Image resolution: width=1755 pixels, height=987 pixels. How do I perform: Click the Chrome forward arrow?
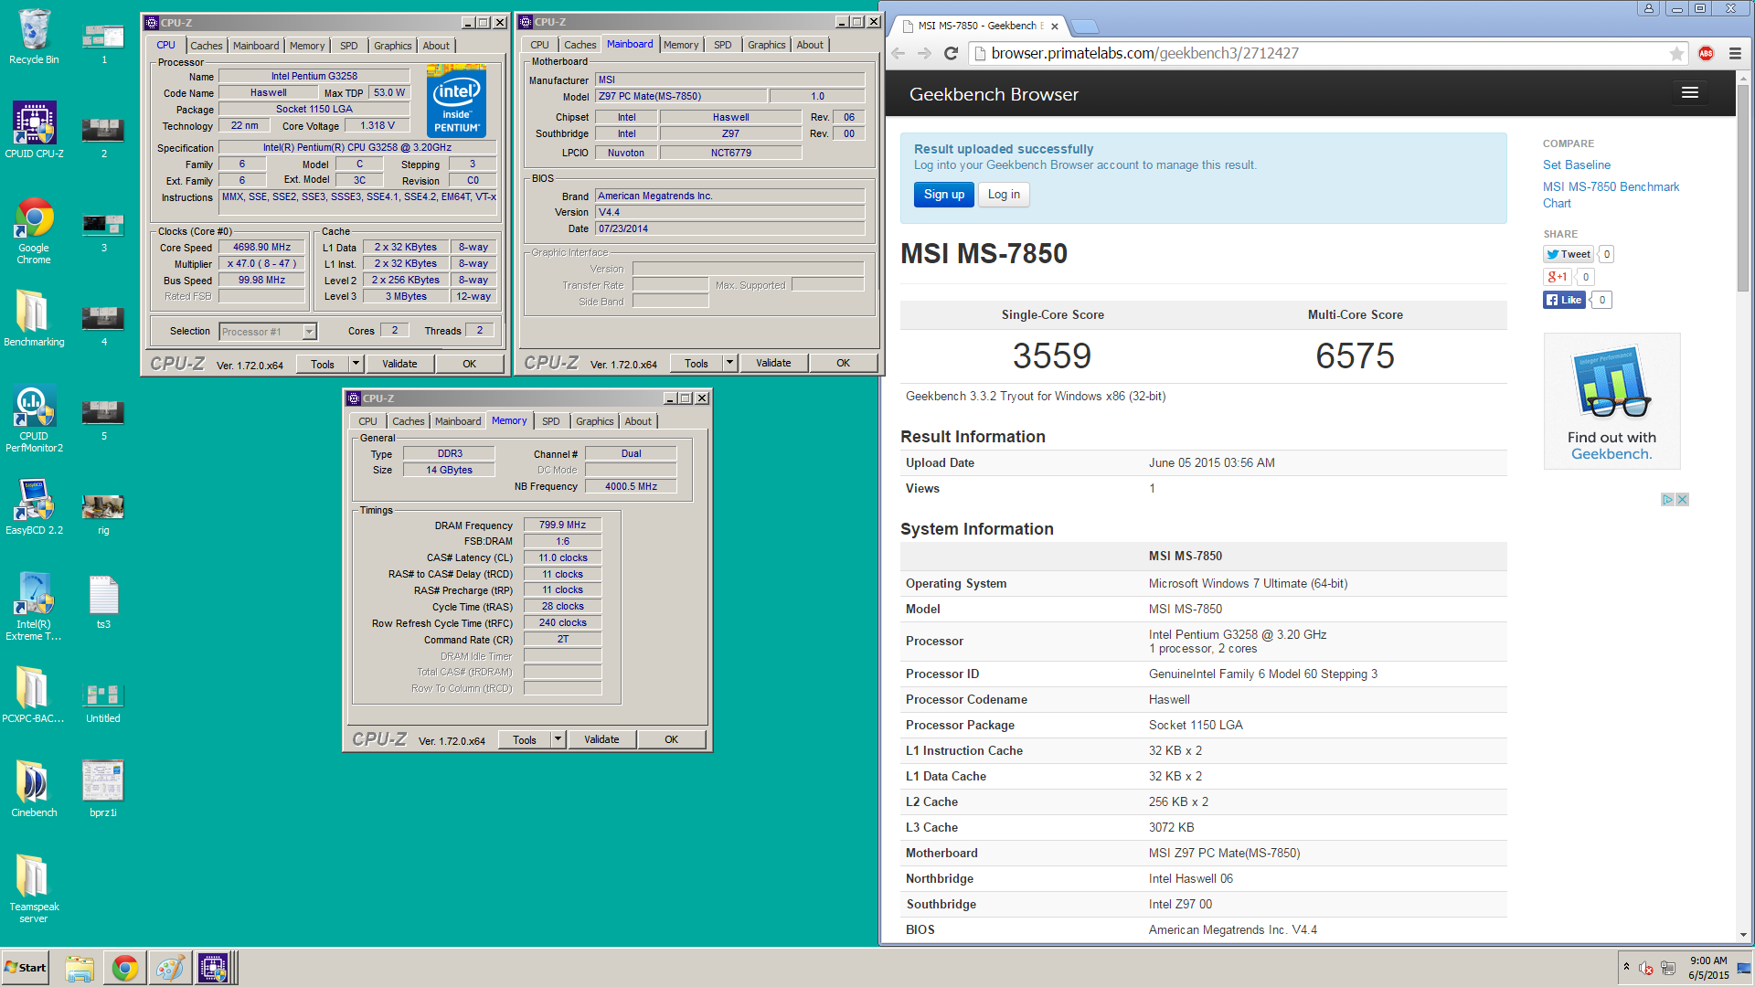[924, 53]
